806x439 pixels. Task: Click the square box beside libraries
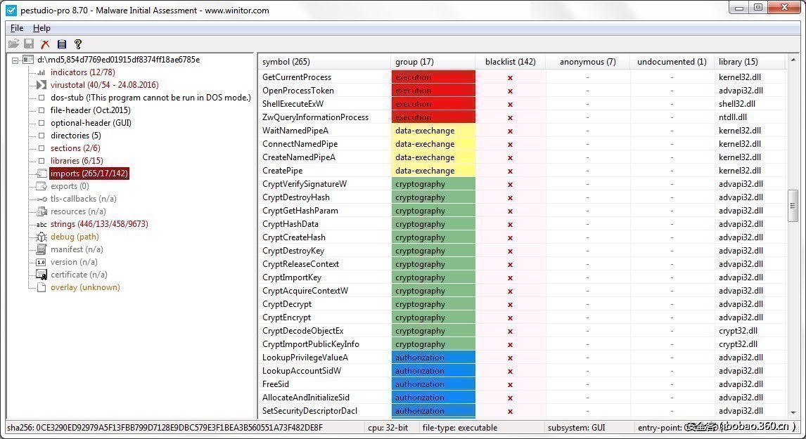41,161
